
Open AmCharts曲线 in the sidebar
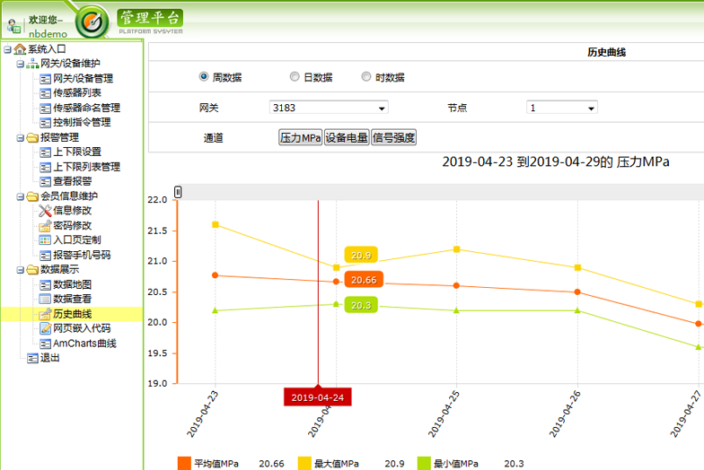pyautogui.click(x=84, y=343)
